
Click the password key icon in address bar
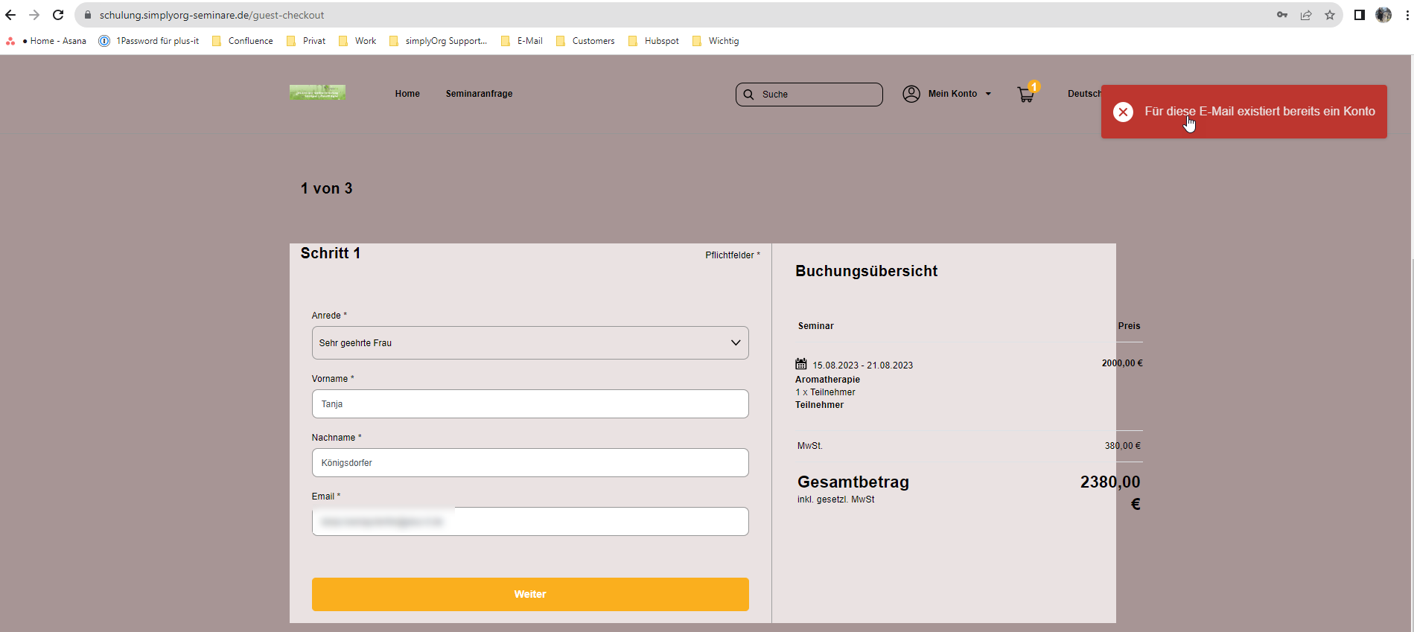click(x=1281, y=15)
